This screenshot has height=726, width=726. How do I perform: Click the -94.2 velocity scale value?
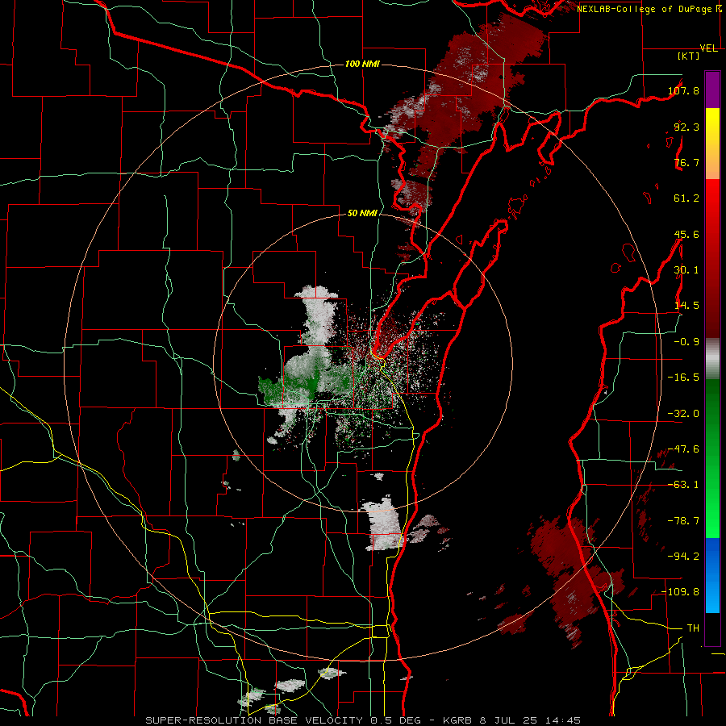pos(683,557)
